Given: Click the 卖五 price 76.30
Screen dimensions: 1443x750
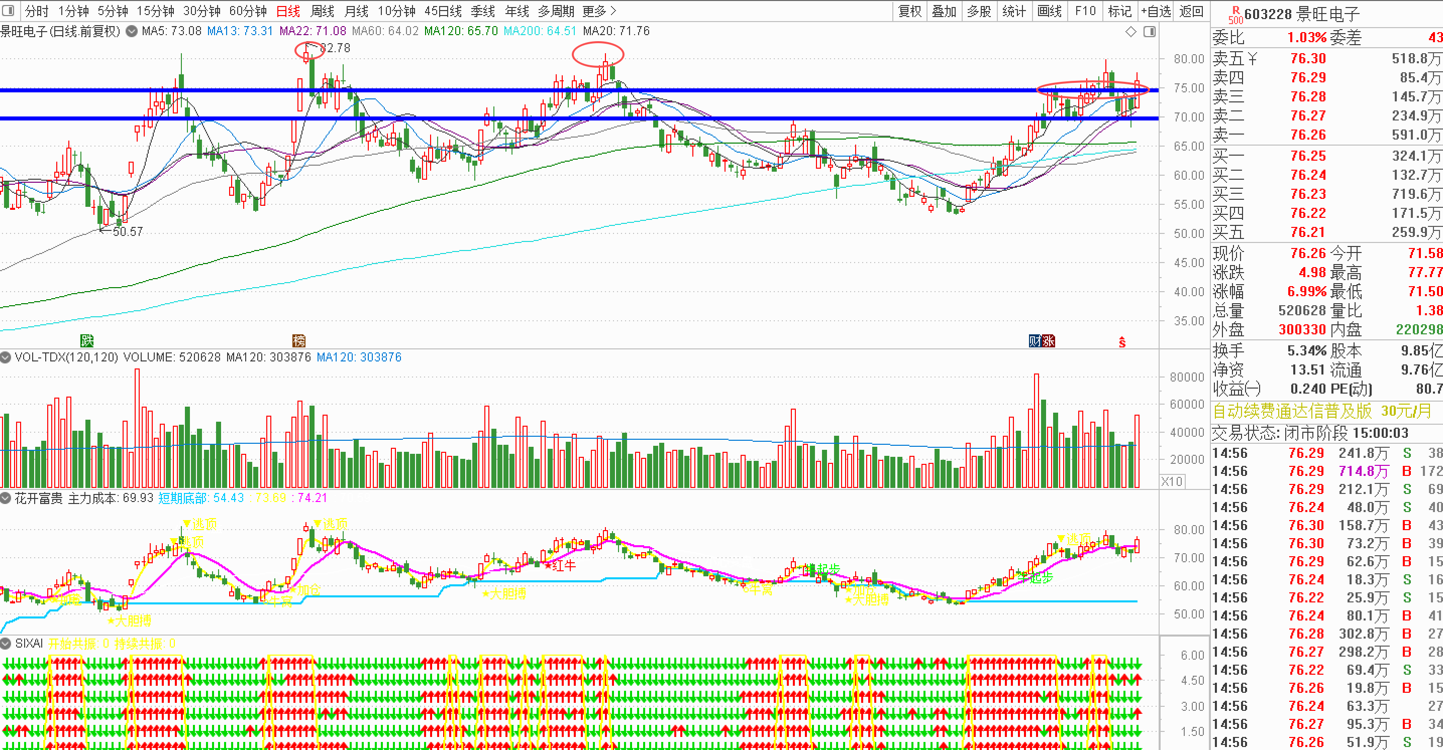Looking at the screenshot, I should pyautogui.click(x=1308, y=59).
